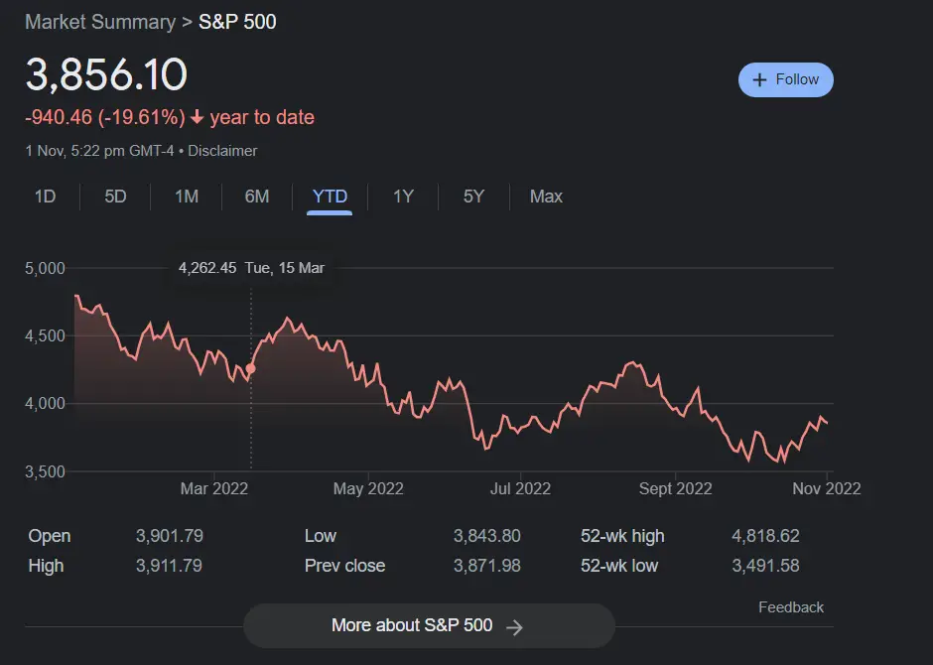Click the Open value 3,901.79
The height and width of the screenshot is (665, 933).
[170, 536]
